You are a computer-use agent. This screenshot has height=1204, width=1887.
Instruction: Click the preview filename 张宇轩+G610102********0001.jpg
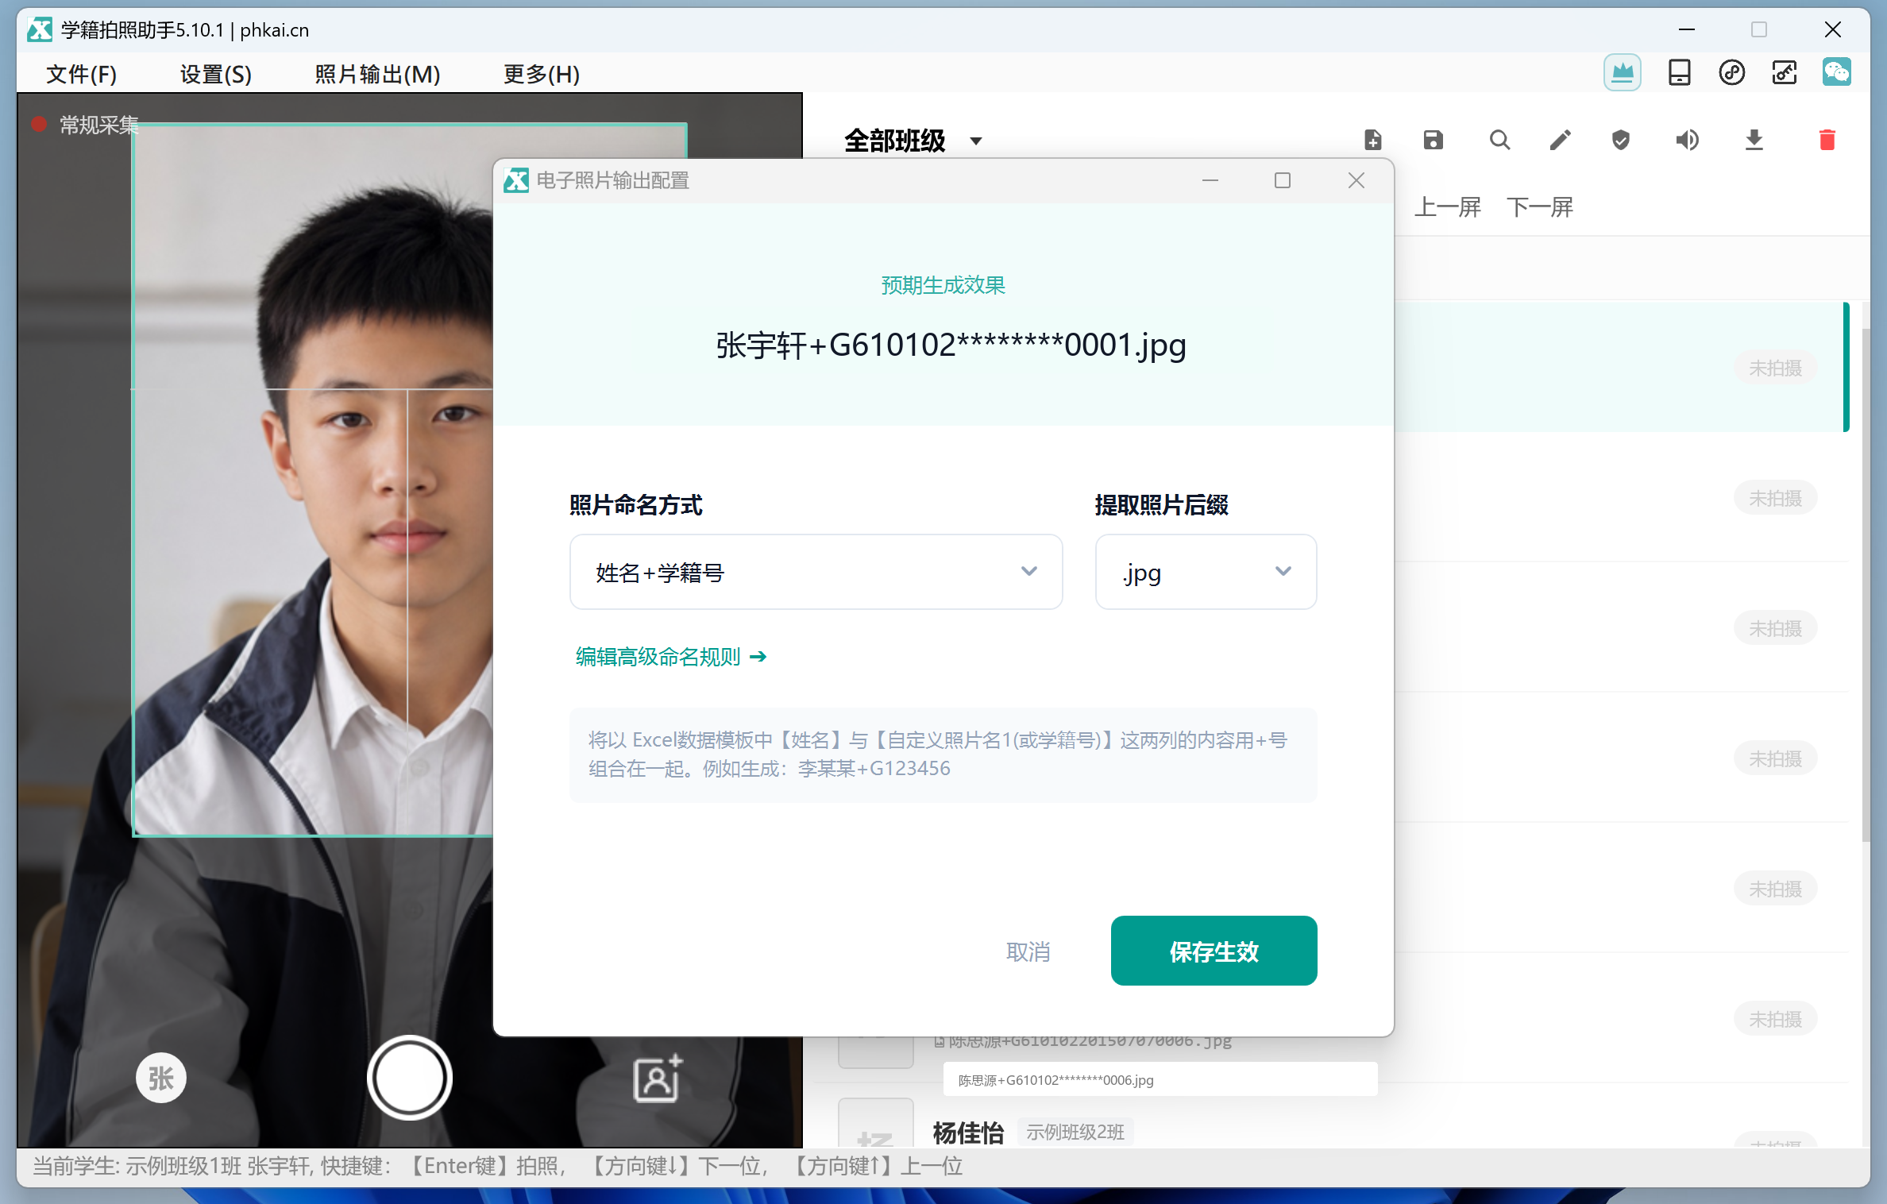(x=951, y=345)
